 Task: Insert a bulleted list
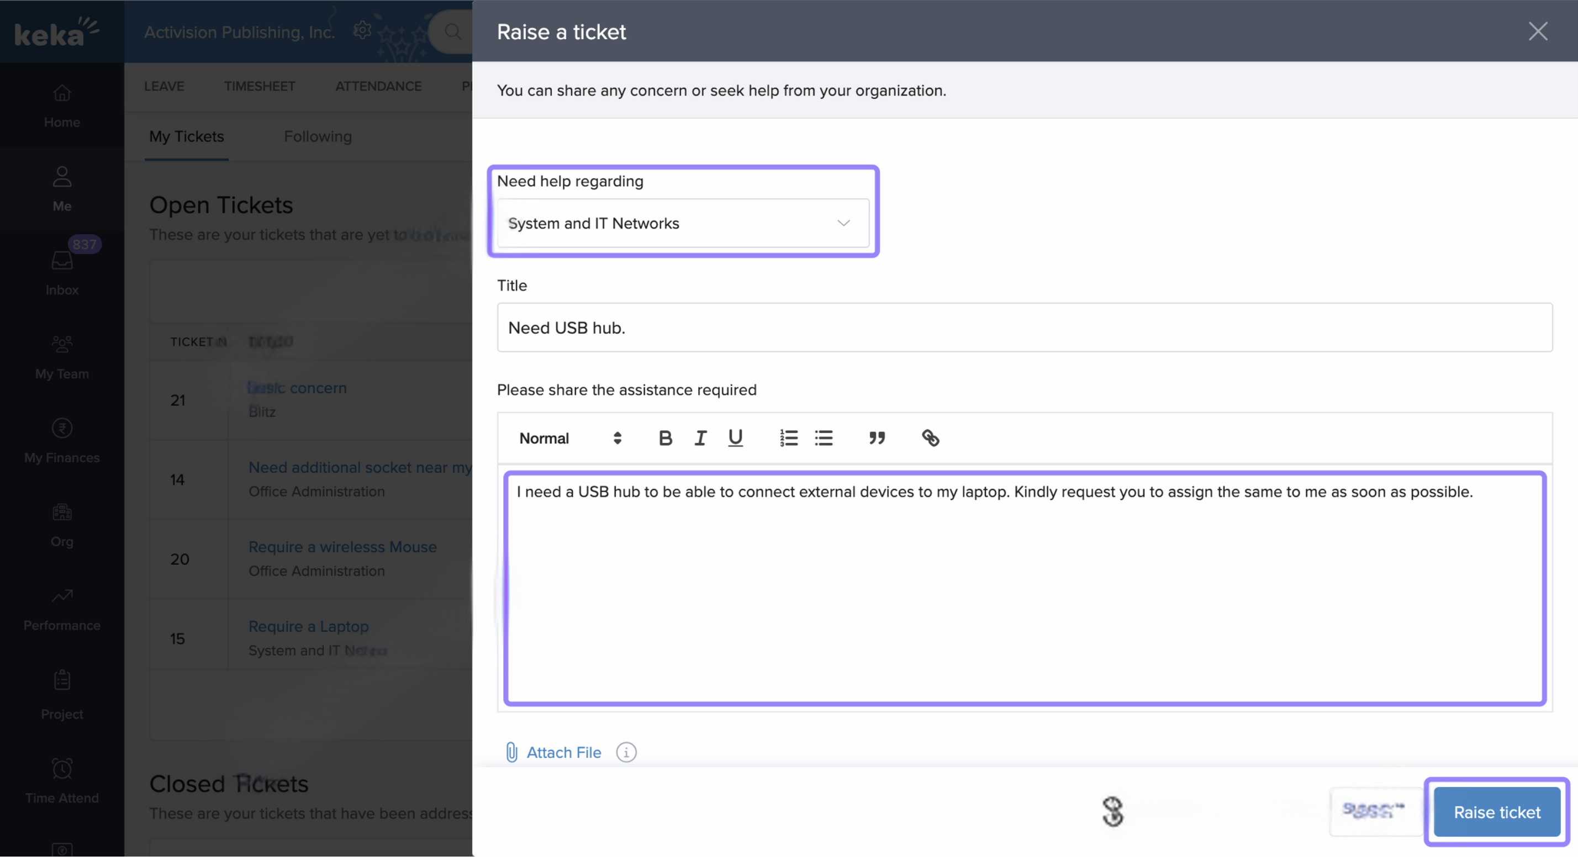(x=824, y=439)
